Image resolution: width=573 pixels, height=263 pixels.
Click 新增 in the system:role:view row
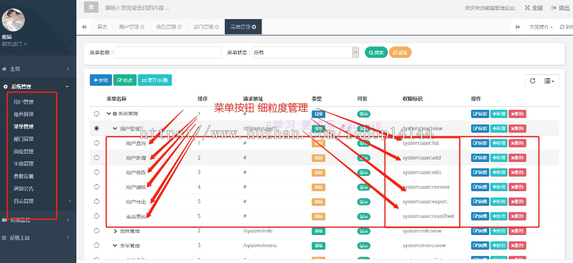tap(499, 231)
